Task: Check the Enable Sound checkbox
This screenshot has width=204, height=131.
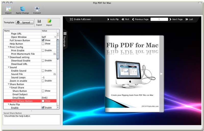Action: coord(43,71)
